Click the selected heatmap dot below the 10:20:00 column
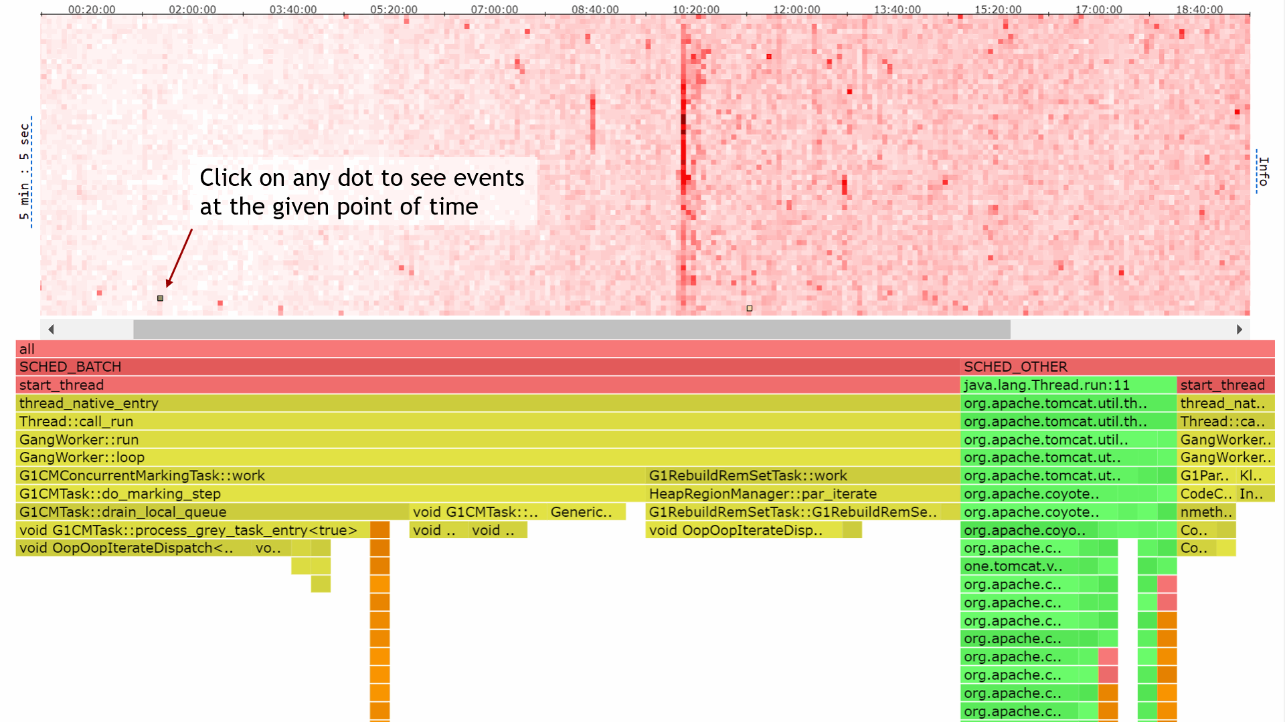 point(749,309)
